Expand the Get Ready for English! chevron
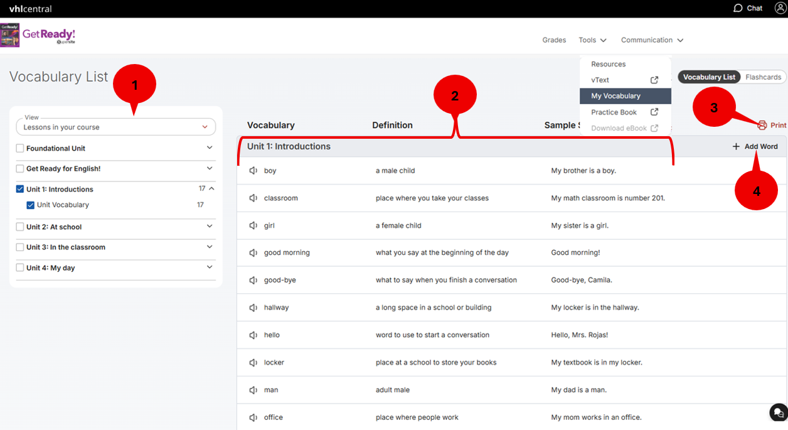 tap(210, 168)
